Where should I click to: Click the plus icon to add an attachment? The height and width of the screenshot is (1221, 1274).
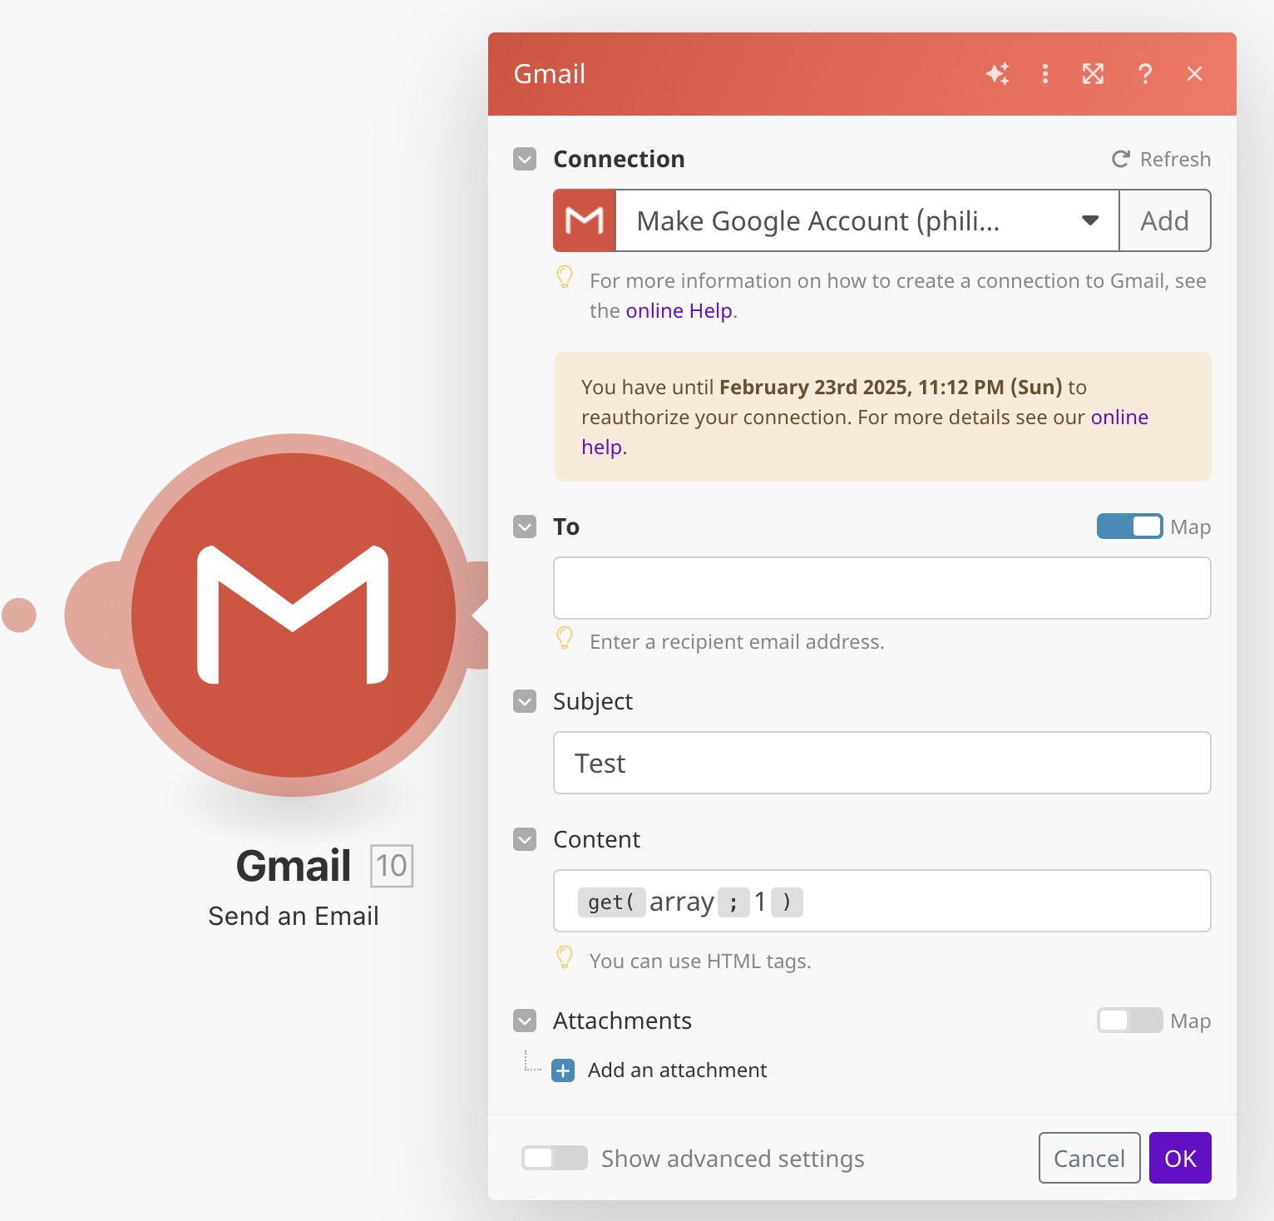(x=563, y=1070)
